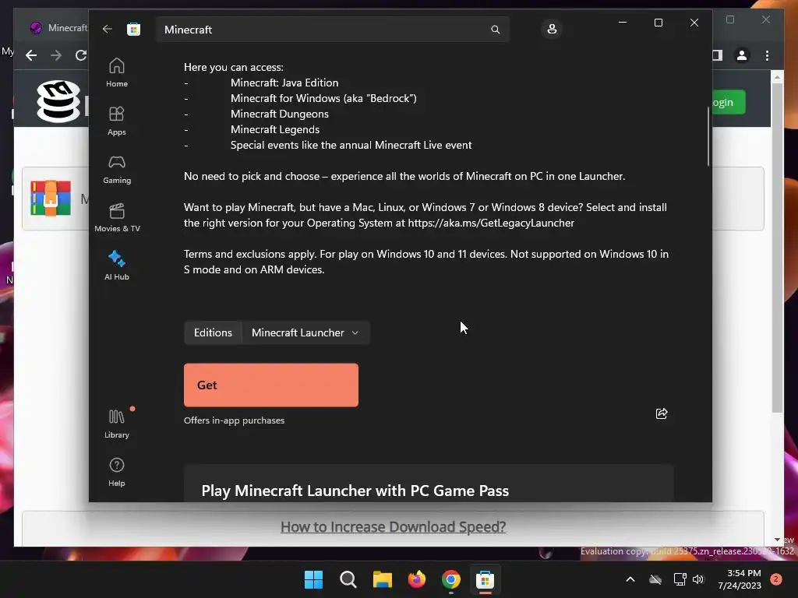Click Chrome's forward arrow in browser window
Viewport: 798px width, 598px height.
tap(56, 55)
